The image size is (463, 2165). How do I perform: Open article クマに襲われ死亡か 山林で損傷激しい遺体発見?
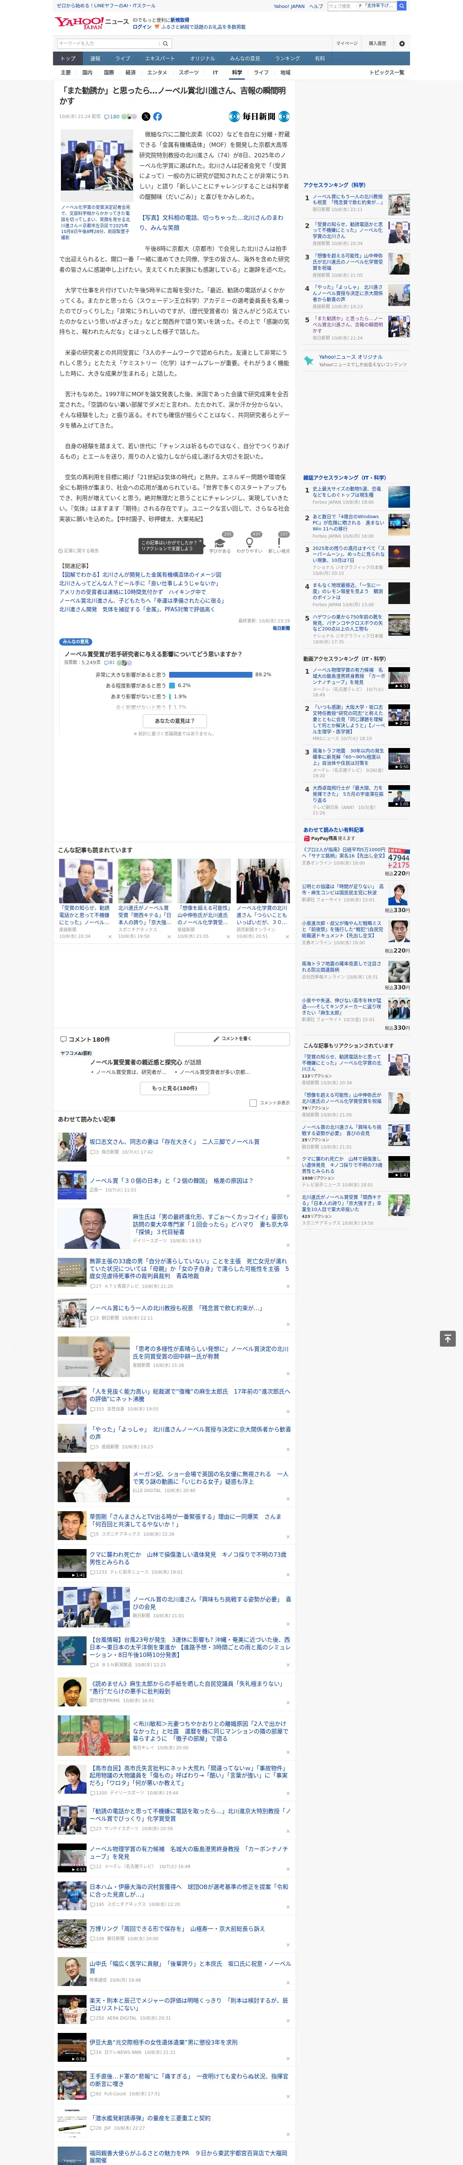[188, 1557]
